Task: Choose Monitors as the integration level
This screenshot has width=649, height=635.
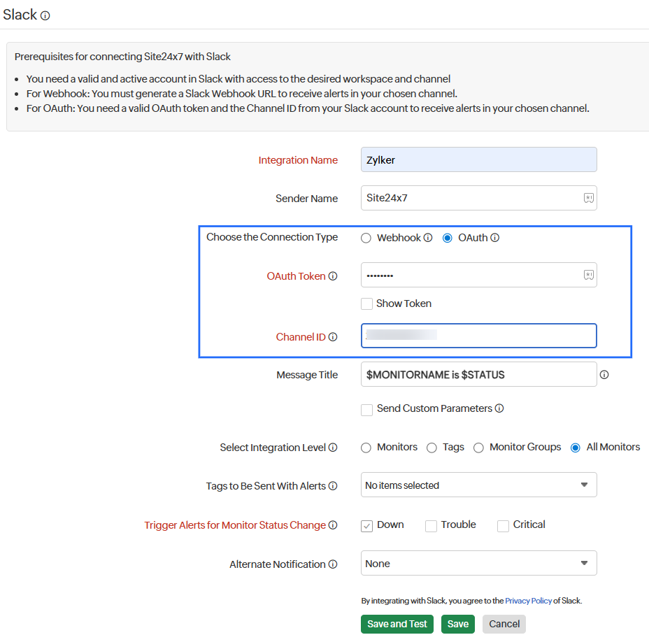Action: 366,448
